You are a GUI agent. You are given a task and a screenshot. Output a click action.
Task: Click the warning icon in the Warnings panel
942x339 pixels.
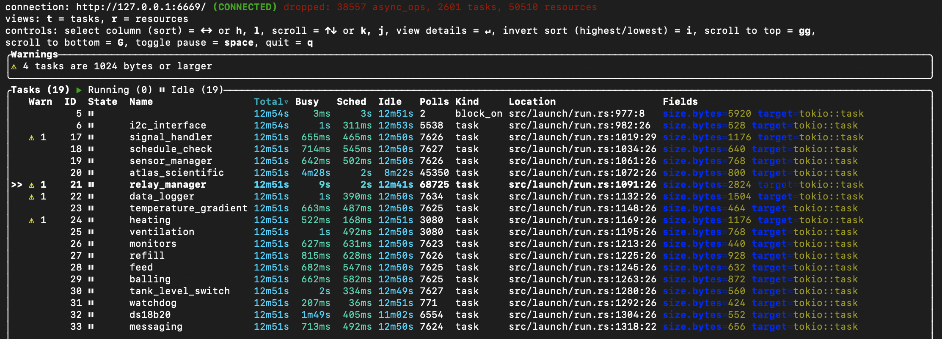(x=14, y=67)
